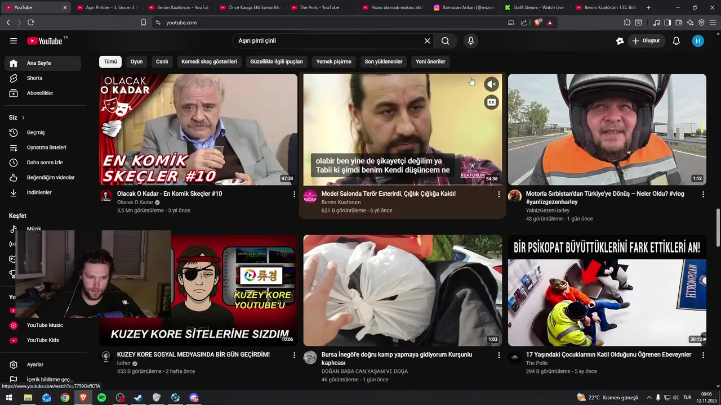
Task: Filter by Güzellikle ilgili ipuçları
Action: pyautogui.click(x=277, y=61)
